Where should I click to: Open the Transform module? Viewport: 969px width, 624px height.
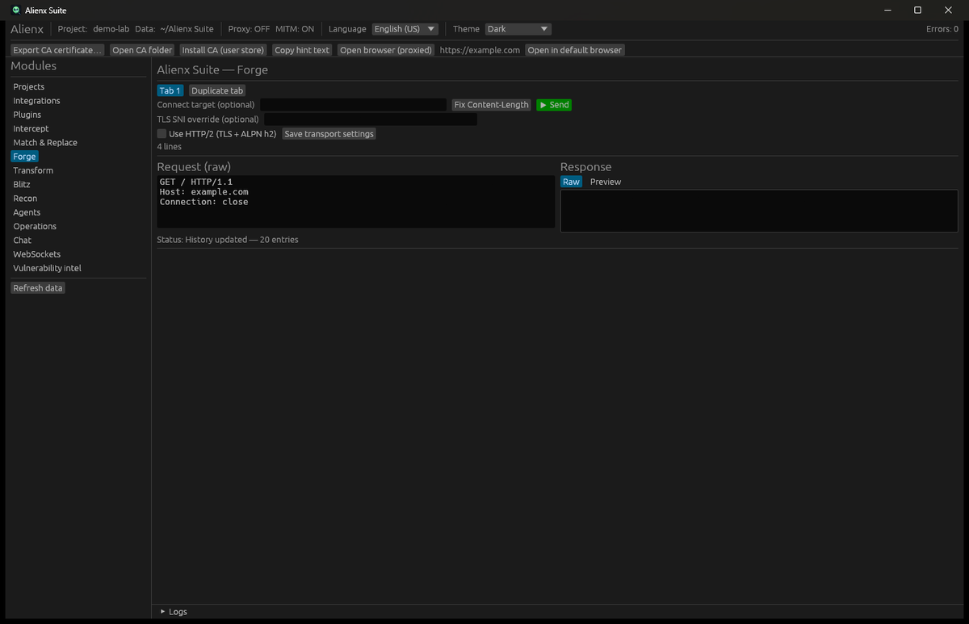tap(33, 170)
